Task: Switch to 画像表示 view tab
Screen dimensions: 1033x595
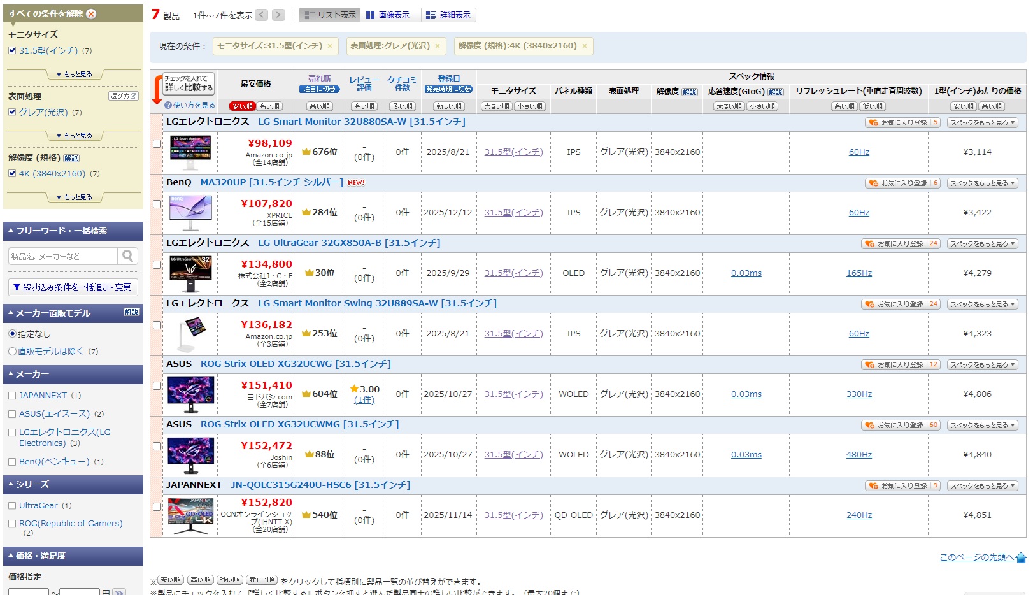Action: click(388, 15)
